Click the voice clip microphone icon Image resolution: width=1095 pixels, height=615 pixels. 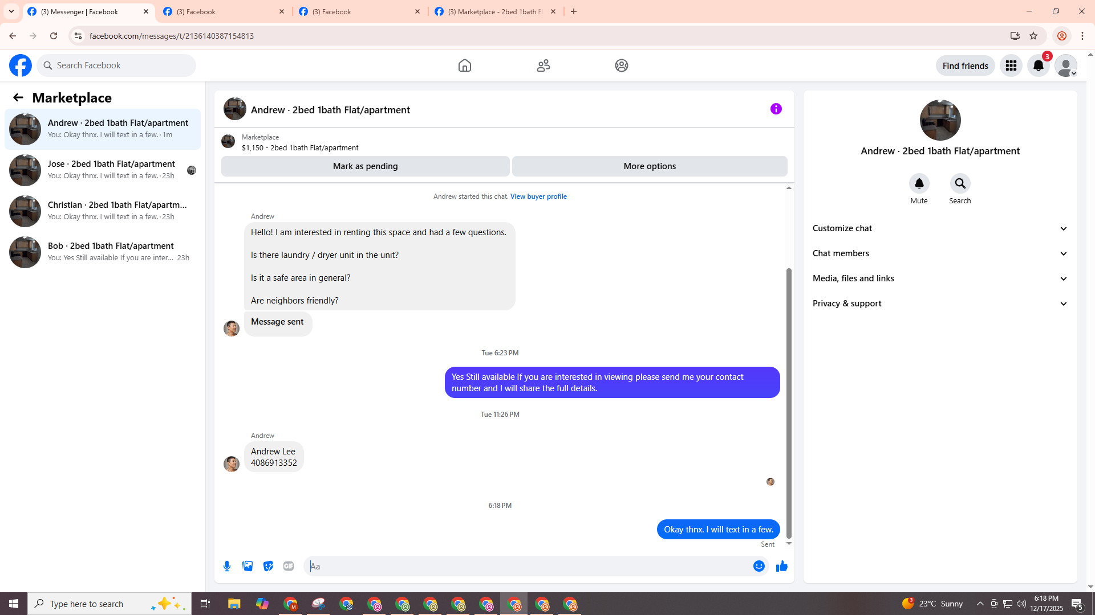click(x=227, y=566)
